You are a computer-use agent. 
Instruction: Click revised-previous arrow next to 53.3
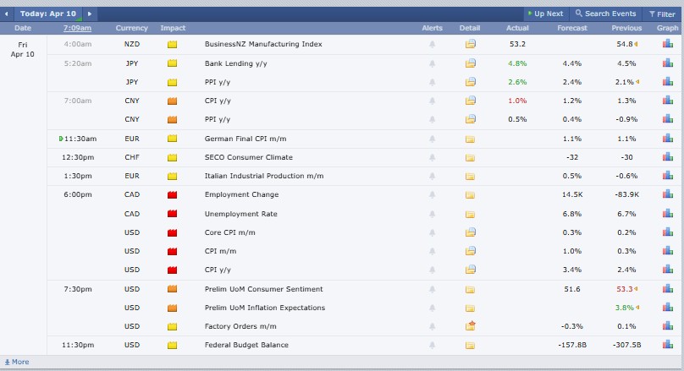click(x=636, y=289)
